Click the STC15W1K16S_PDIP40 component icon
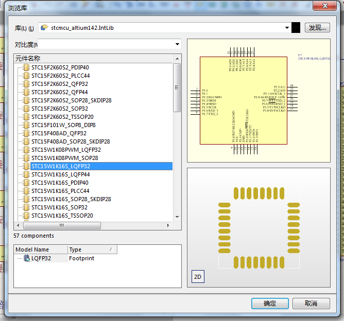Viewport: 344px width, 321px height. point(26,183)
